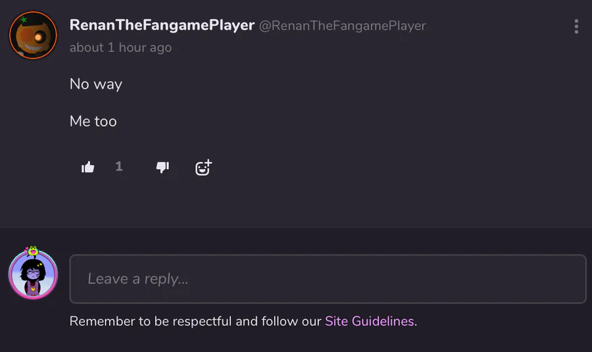The image size is (592, 352).
Task: Click the green star badge on Renan's avatar
Action: coord(24,20)
